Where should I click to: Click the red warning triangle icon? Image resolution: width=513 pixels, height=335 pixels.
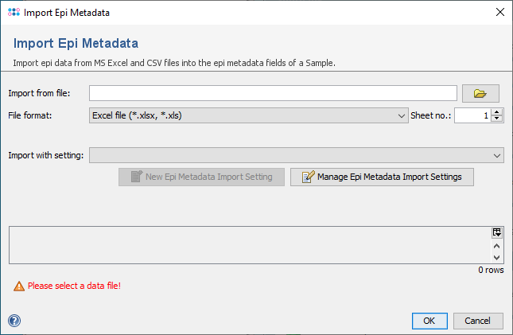coord(19,286)
